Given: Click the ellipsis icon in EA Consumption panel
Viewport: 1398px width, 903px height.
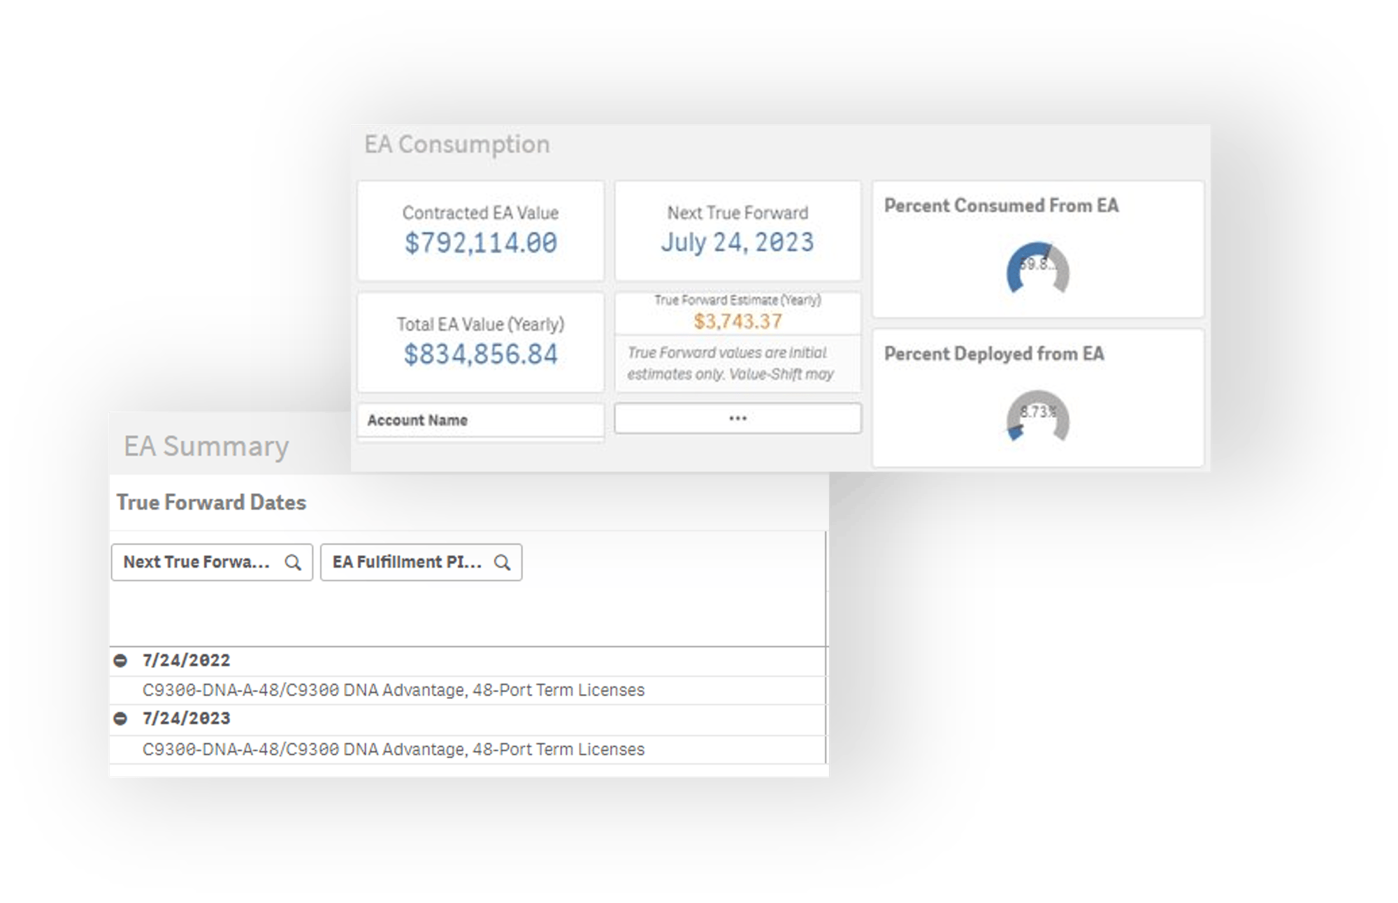Looking at the screenshot, I should [x=740, y=419].
